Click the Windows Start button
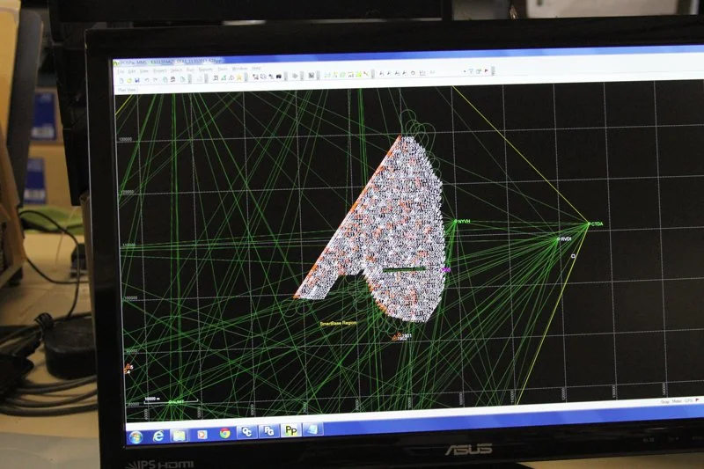 pyautogui.click(x=136, y=436)
